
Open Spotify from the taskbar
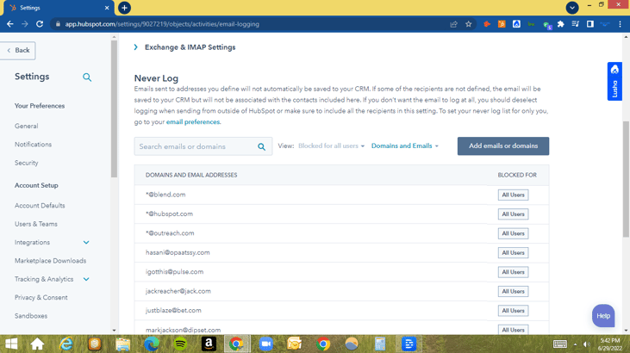coord(180,344)
